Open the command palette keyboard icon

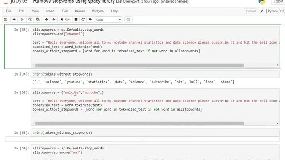[129, 20]
